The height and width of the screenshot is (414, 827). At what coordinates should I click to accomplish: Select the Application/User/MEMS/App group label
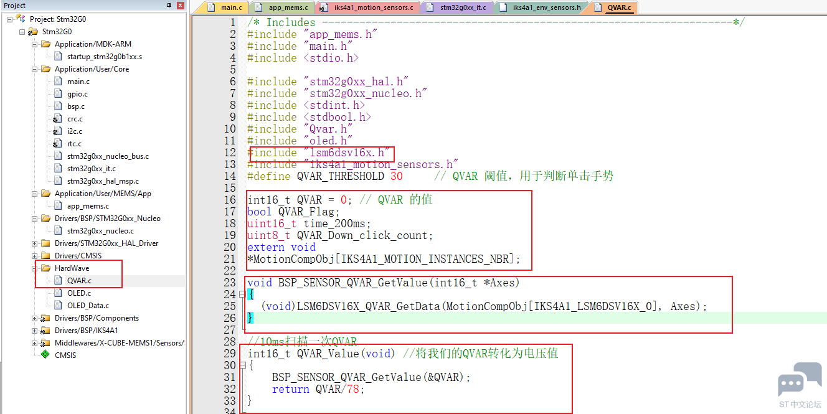(x=103, y=194)
